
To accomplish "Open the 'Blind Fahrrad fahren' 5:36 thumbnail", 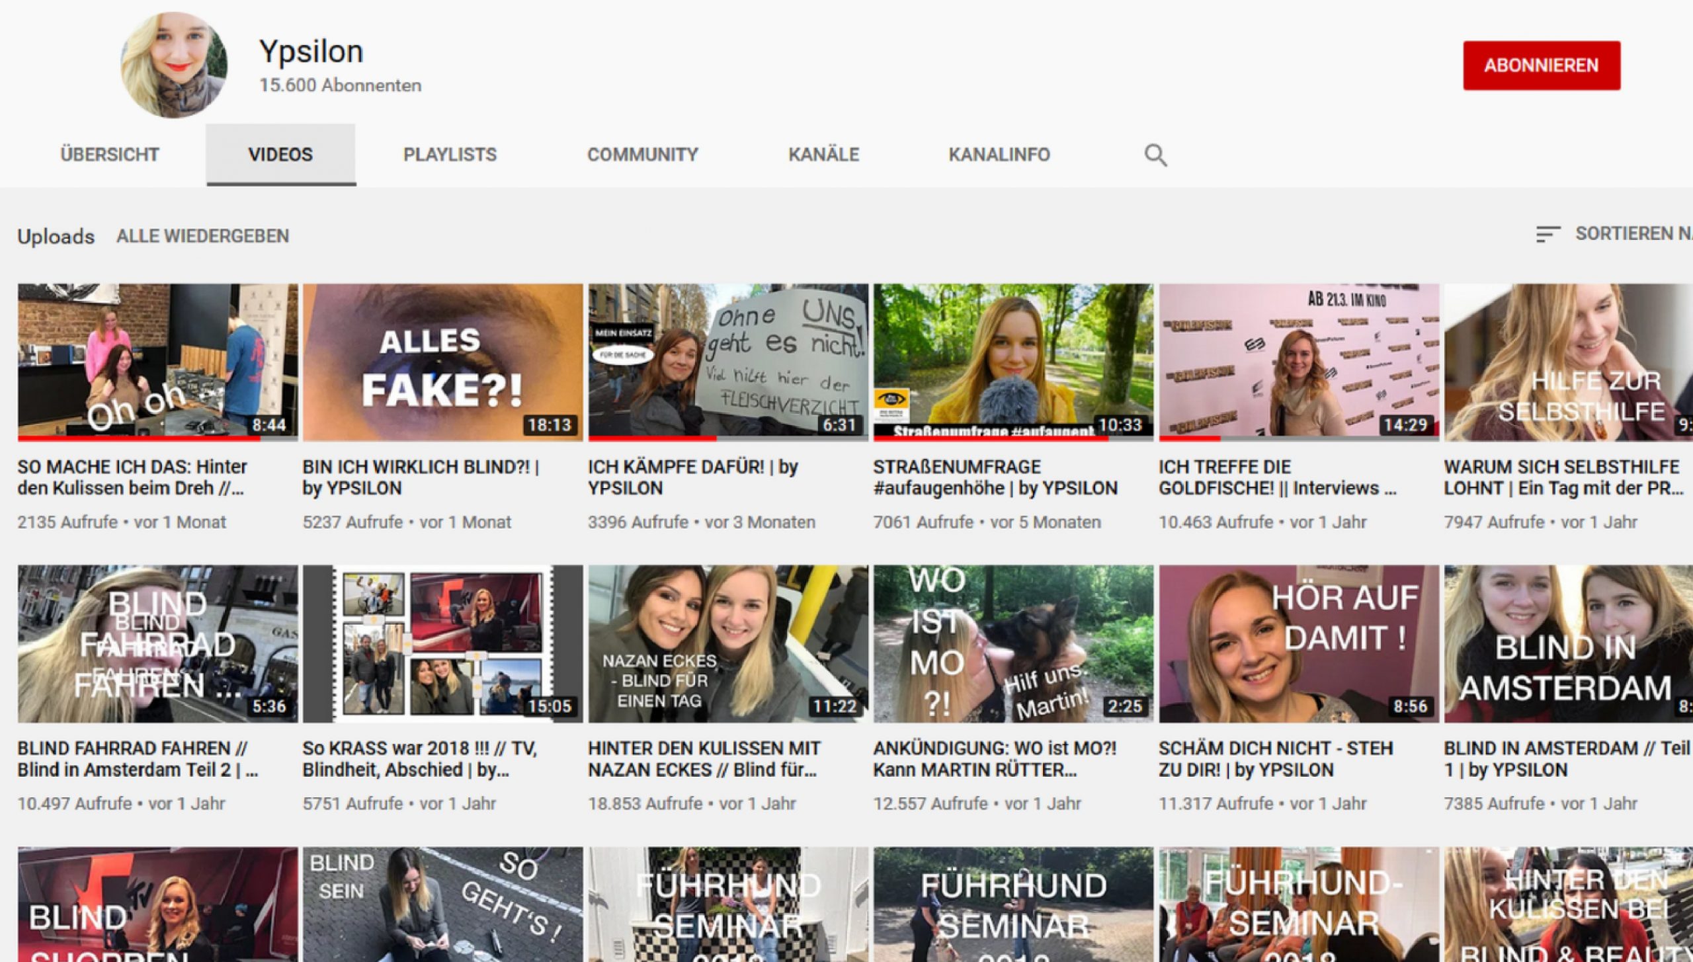I will pyautogui.click(x=157, y=643).
